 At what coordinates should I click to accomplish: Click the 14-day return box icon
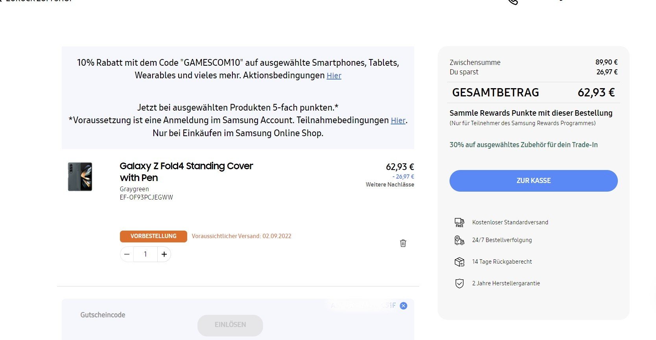(459, 262)
